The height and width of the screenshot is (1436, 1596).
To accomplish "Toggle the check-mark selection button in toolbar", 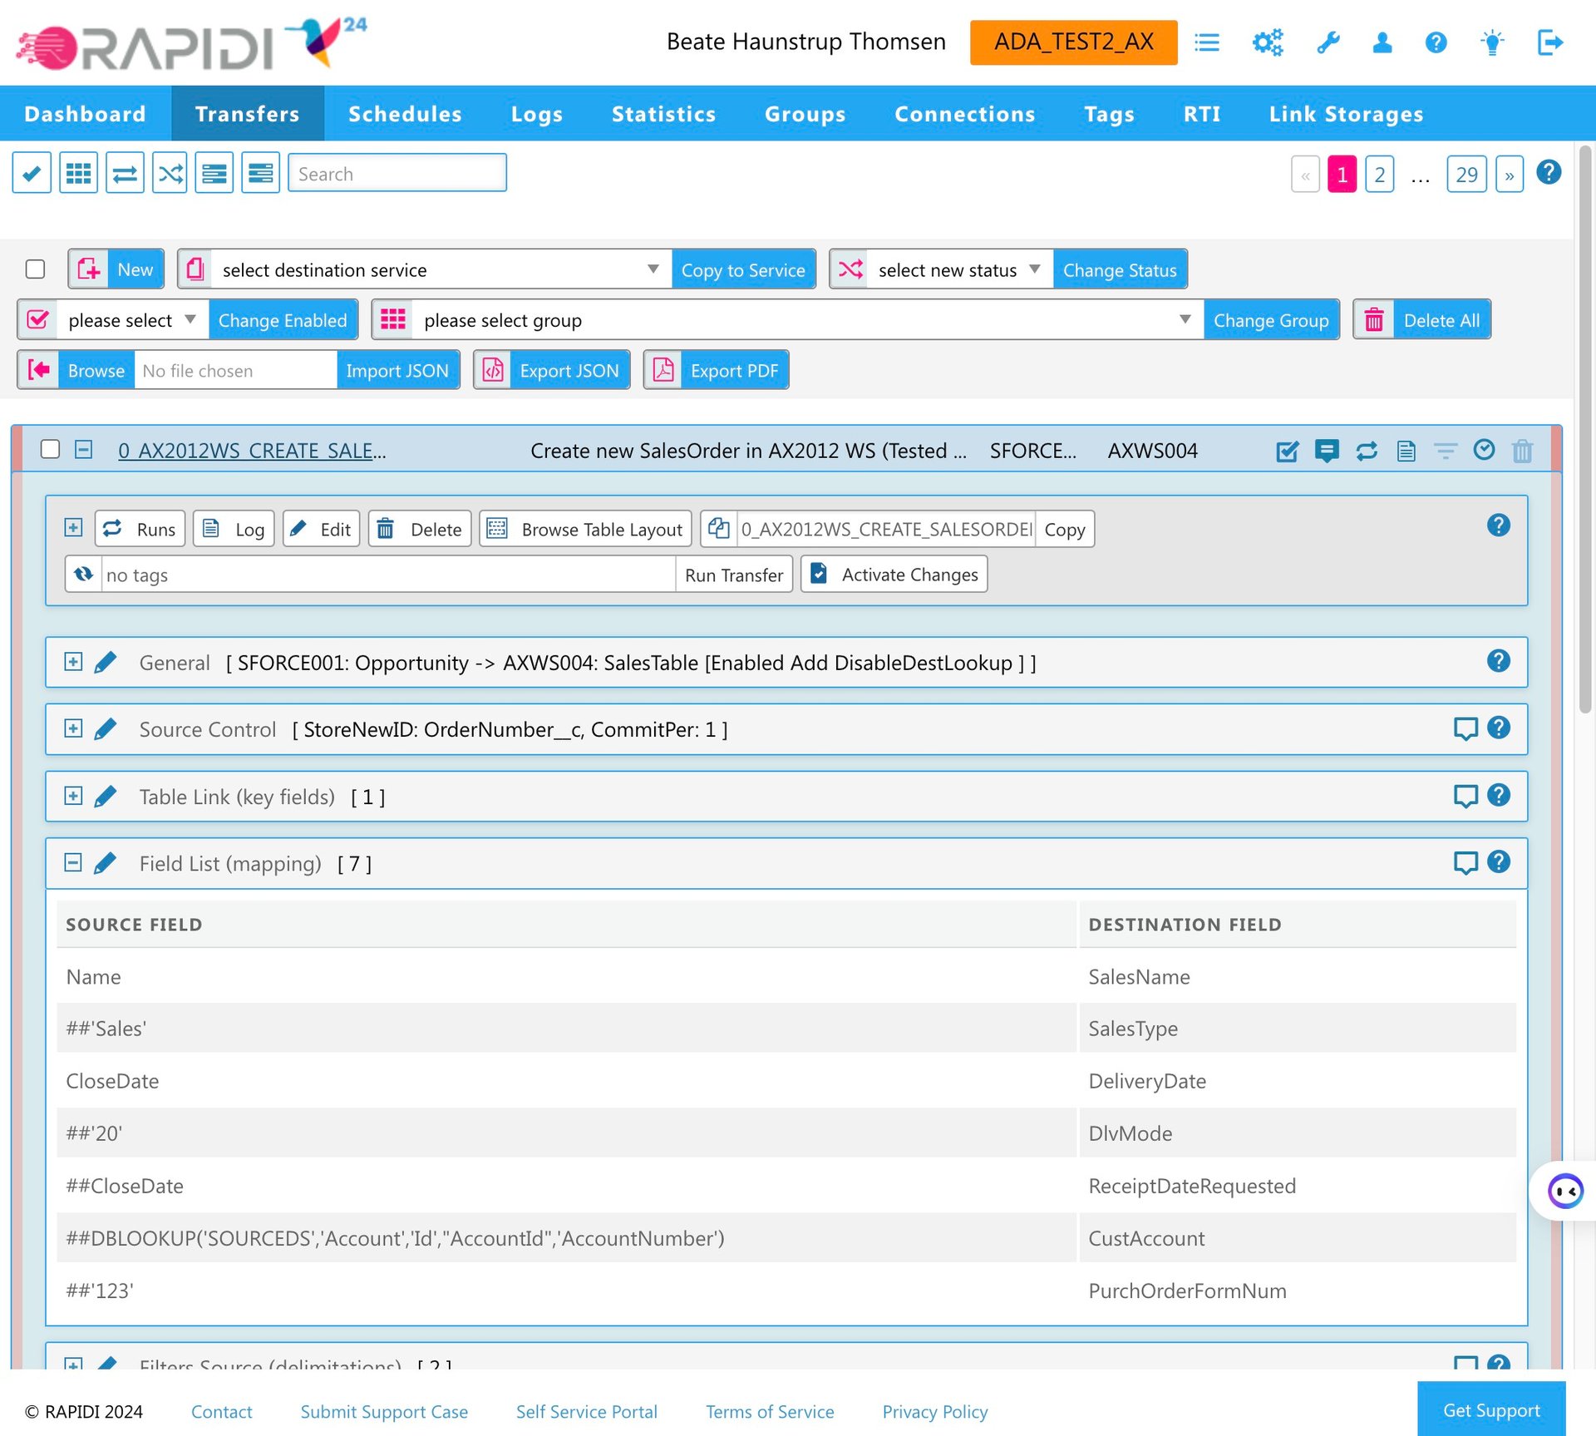I will pyautogui.click(x=32, y=173).
